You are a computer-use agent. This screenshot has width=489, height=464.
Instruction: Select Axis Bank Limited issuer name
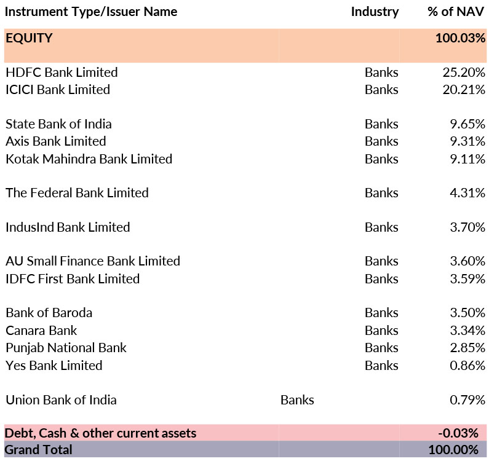[x=56, y=141]
